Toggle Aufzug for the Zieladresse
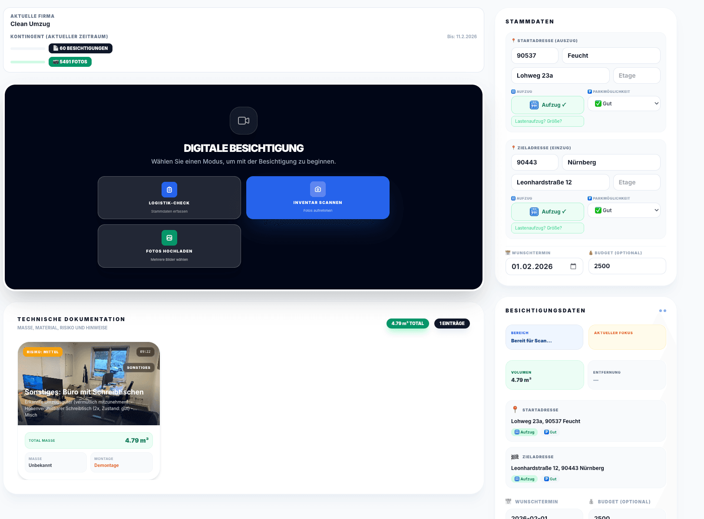Screen dimensions: 704x519 [x=548, y=211]
